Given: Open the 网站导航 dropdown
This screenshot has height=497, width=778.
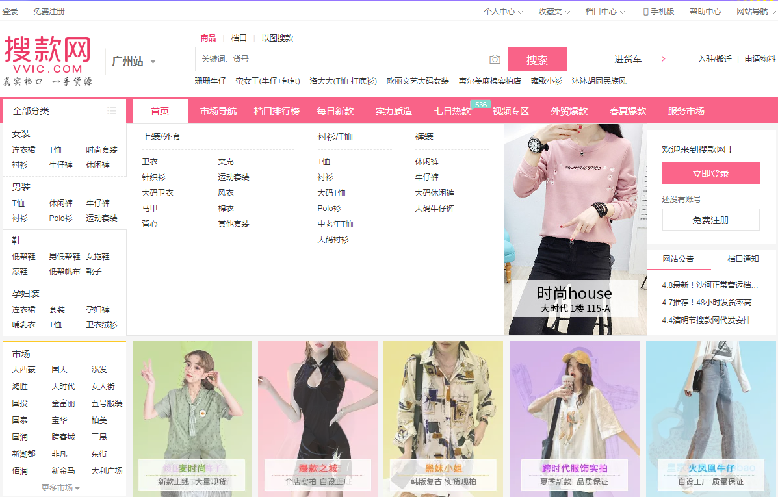Looking at the screenshot, I should pyautogui.click(x=756, y=12).
